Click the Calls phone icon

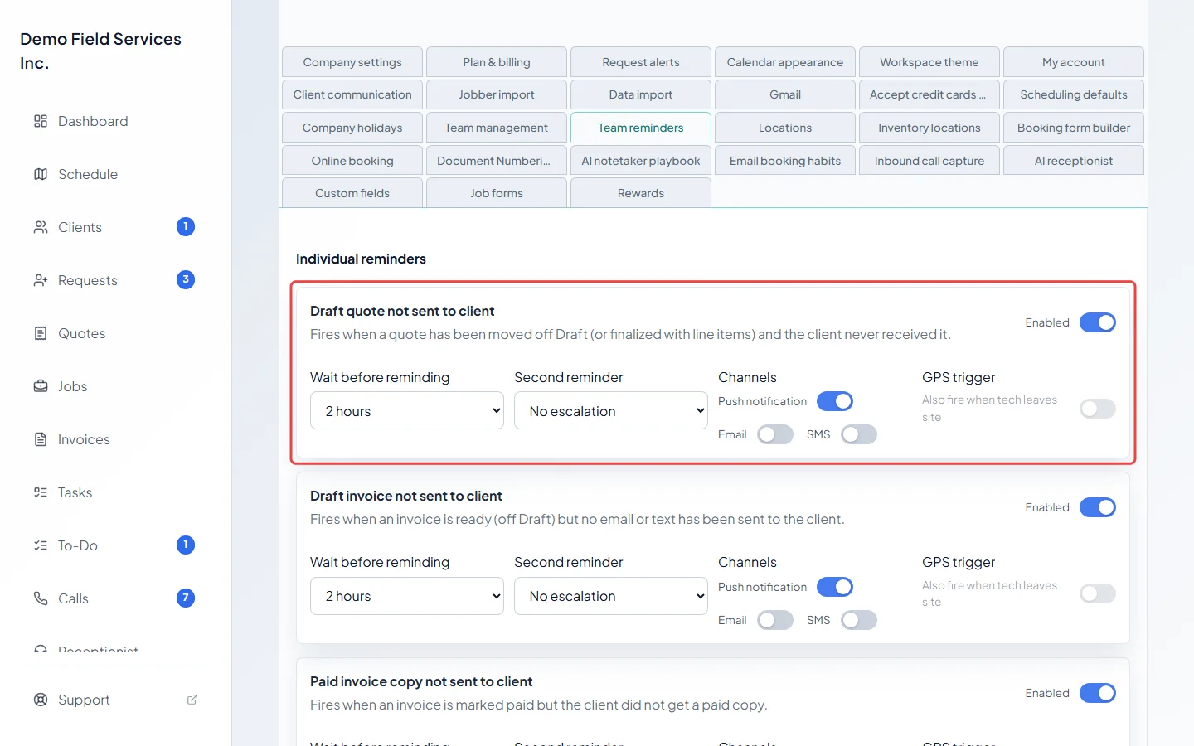click(41, 598)
